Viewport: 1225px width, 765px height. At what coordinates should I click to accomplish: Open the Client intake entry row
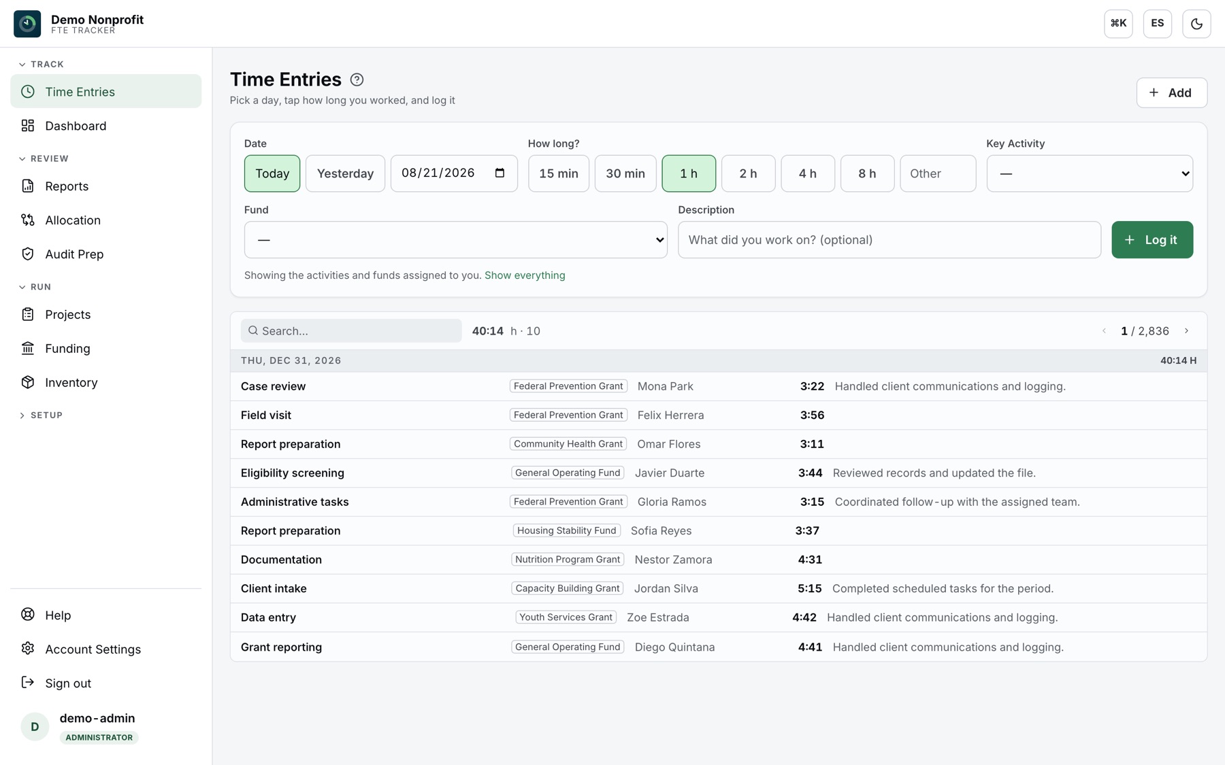coord(719,589)
